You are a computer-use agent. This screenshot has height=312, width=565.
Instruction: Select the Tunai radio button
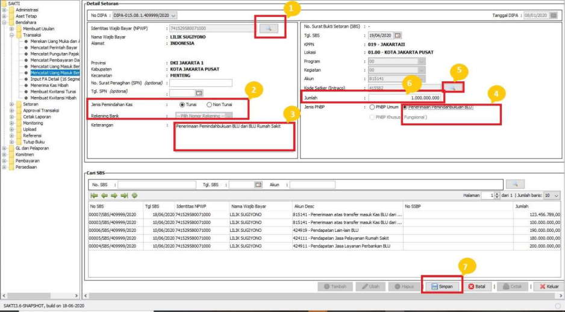[183, 105]
